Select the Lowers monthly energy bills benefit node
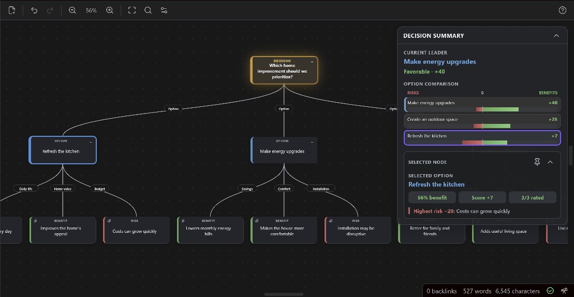 tap(210, 230)
